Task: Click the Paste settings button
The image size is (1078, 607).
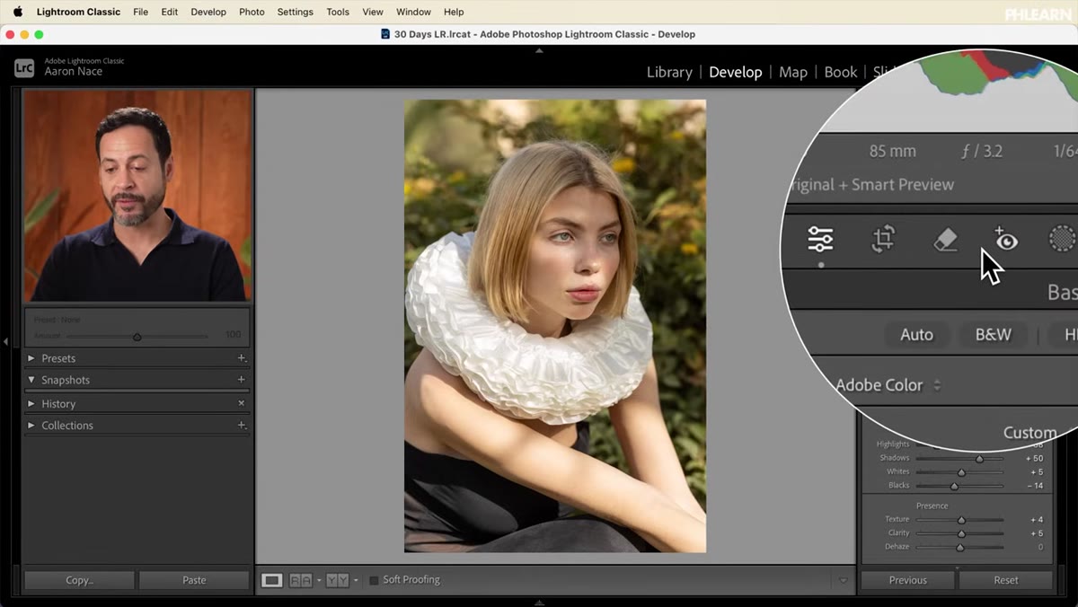Action: click(194, 580)
